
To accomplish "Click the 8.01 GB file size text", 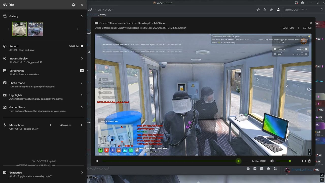I will [x=307, y=28].
